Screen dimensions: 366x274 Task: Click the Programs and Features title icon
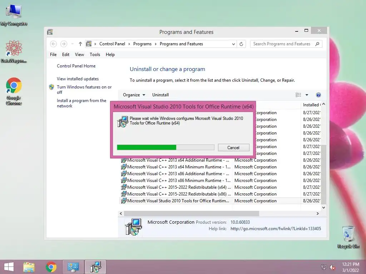tap(50, 32)
